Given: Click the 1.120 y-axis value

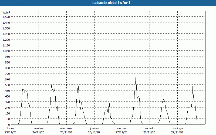Looking at the screenshot, I should pyautogui.click(x=6, y=45).
